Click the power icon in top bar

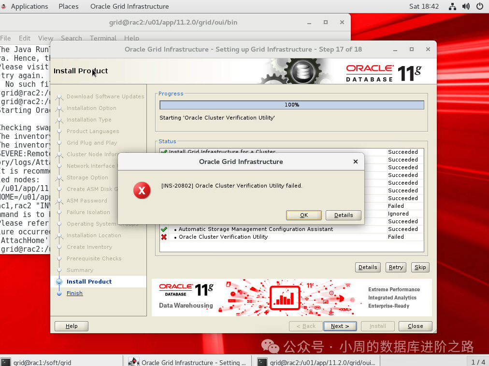pos(480,6)
